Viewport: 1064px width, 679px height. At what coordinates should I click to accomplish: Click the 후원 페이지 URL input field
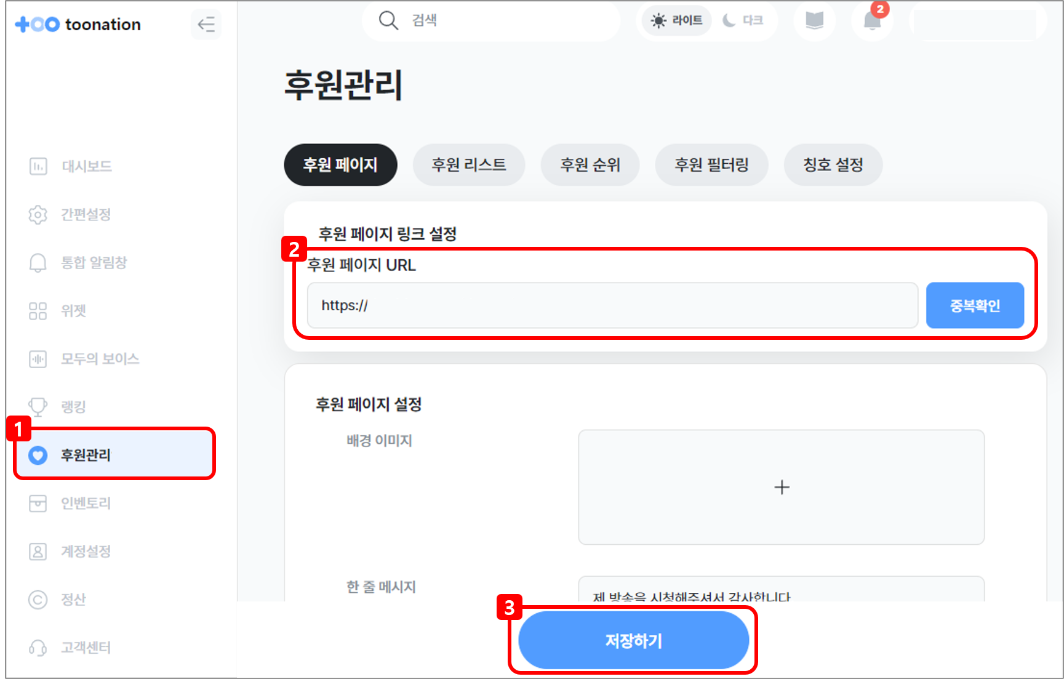point(612,305)
